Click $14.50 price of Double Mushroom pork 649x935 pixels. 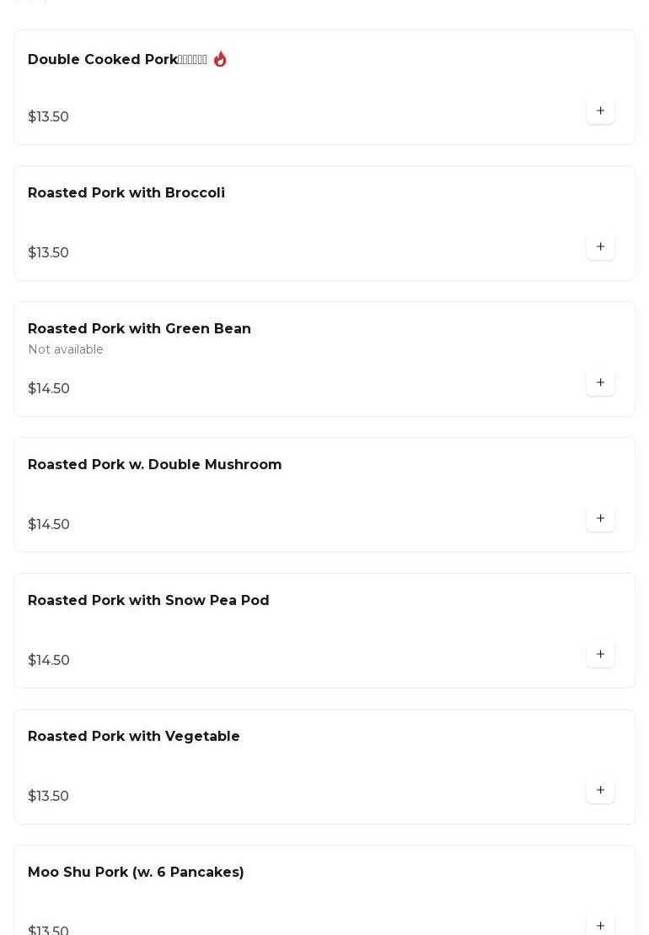point(49,525)
